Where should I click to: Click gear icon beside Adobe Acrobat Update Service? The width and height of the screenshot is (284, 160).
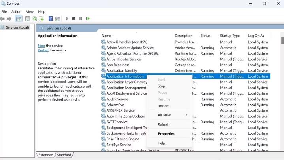click(x=103, y=48)
